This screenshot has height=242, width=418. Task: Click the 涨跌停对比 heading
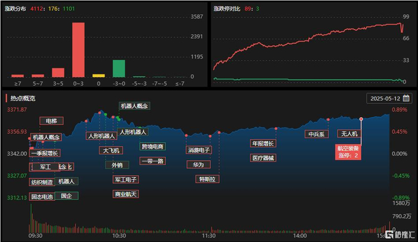pyautogui.click(x=227, y=8)
